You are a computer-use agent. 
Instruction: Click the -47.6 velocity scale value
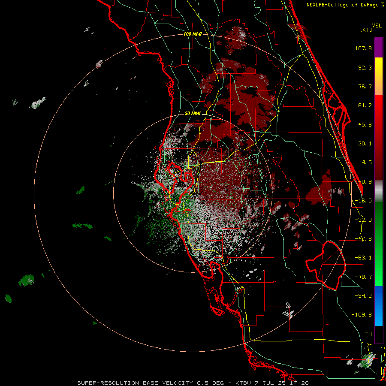[x=363, y=239]
